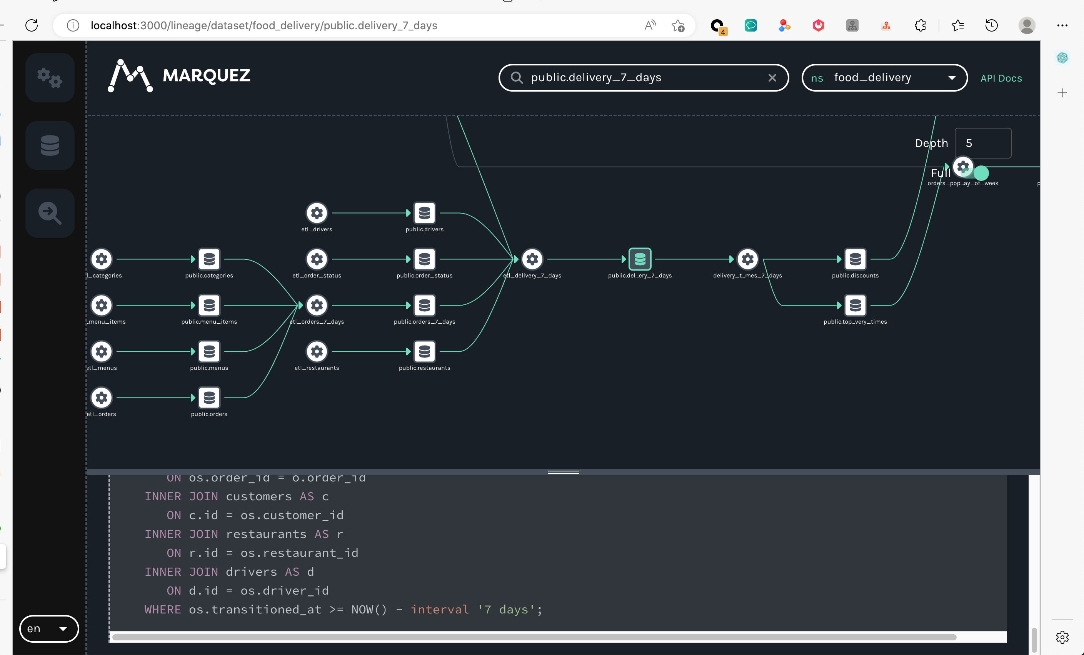Select the public.discounts dataset node
Viewport: 1084px width, 655px height.
click(x=855, y=259)
